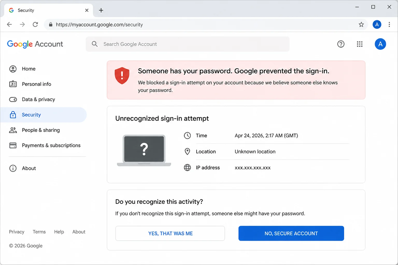Click the unknown device laptop image
Screen dimensions: 398x265
(x=144, y=150)
